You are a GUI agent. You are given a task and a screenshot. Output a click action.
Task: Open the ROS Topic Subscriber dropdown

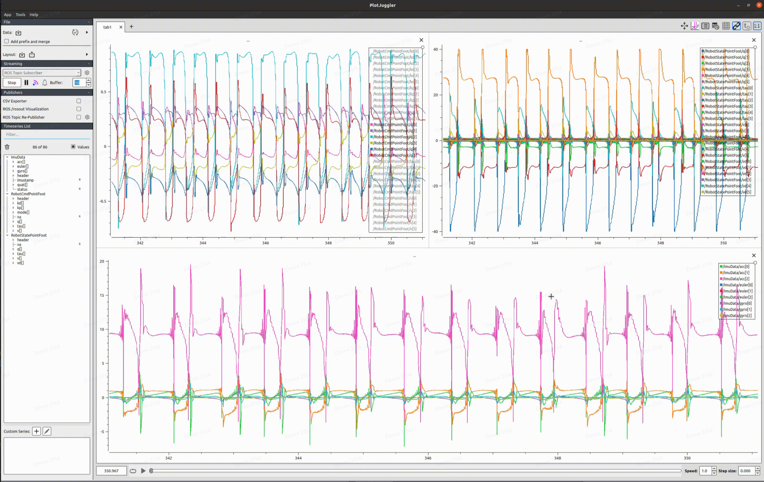42,73
